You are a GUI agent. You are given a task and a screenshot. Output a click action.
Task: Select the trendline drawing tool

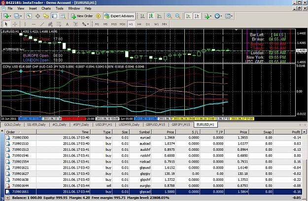[x=42, y=24]
